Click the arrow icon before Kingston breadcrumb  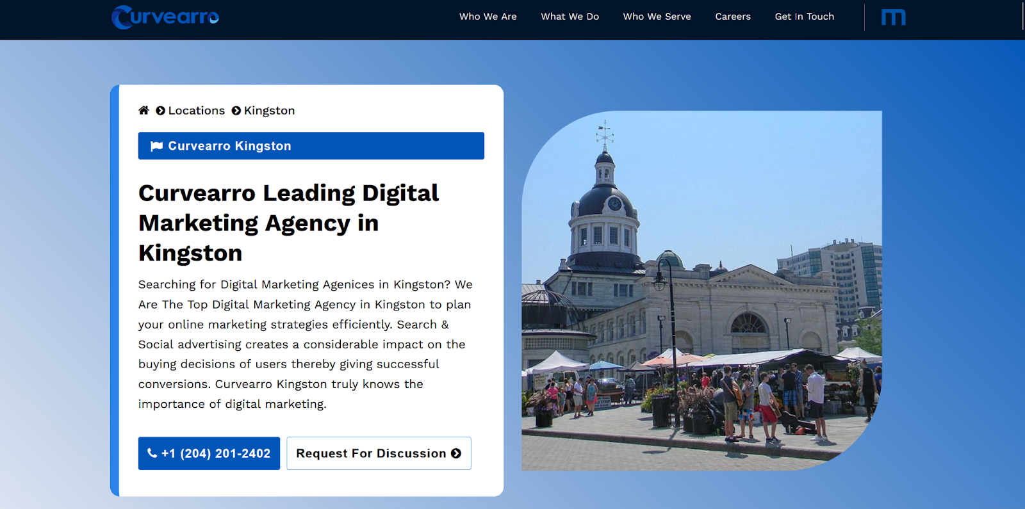click(x=236, y=111)
